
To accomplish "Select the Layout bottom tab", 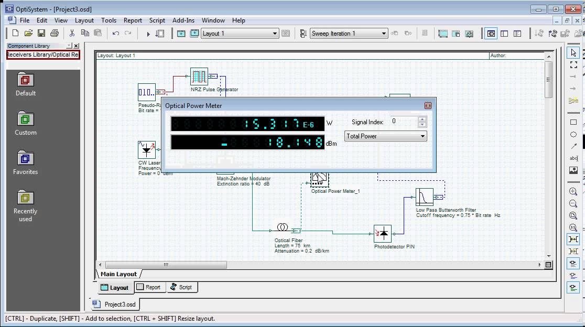I will click(115, 288).
